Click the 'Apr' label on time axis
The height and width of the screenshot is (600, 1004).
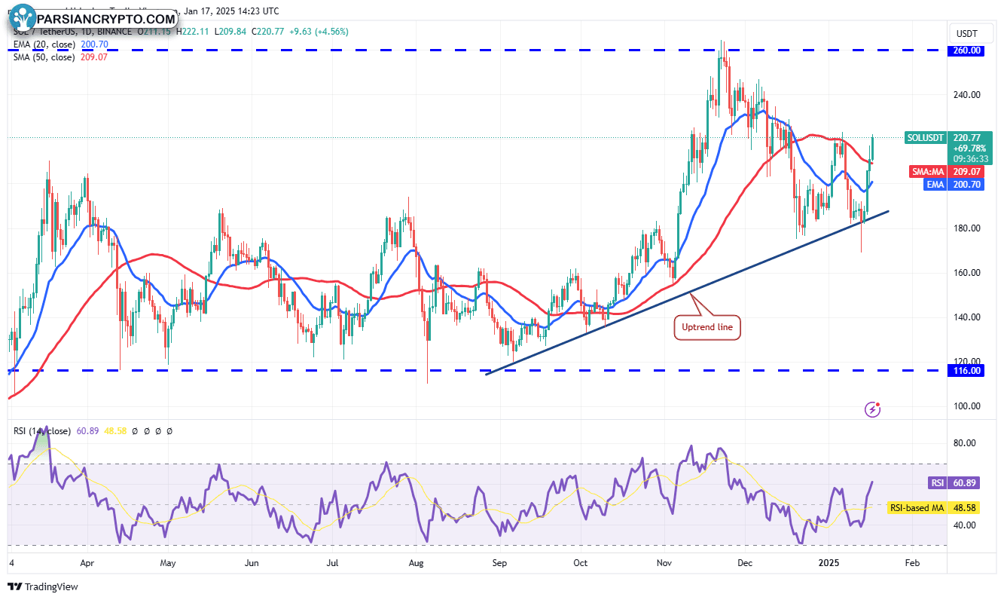point(87,563)
